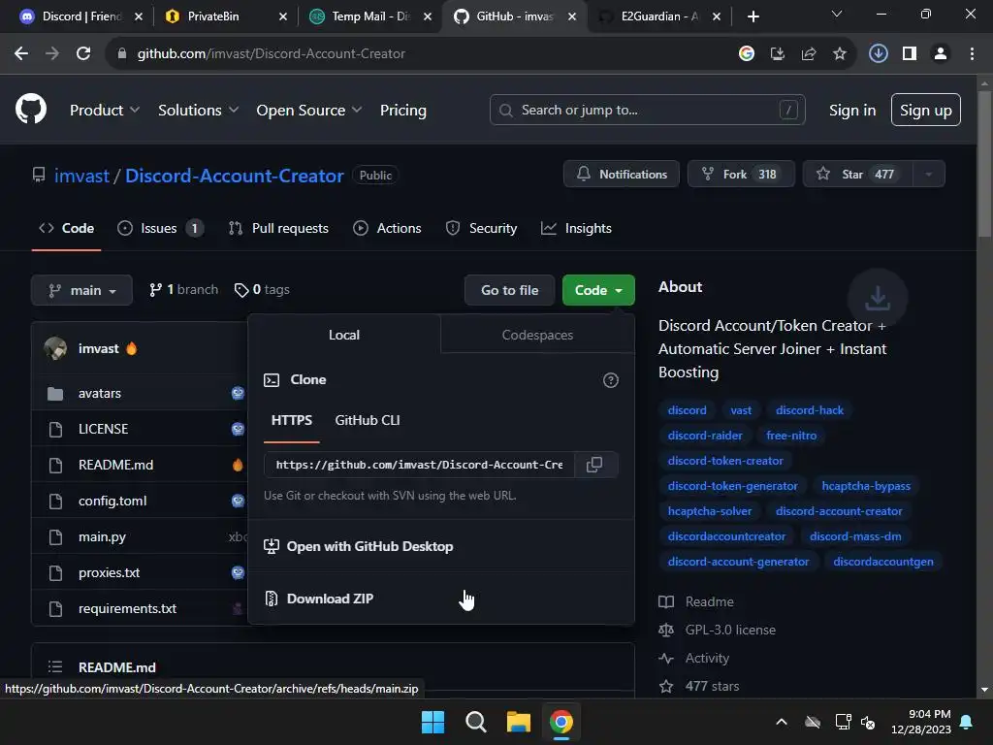The width and height of the screenshot is (993, 745).
Task: Reload the page
Action: (83, 53)
